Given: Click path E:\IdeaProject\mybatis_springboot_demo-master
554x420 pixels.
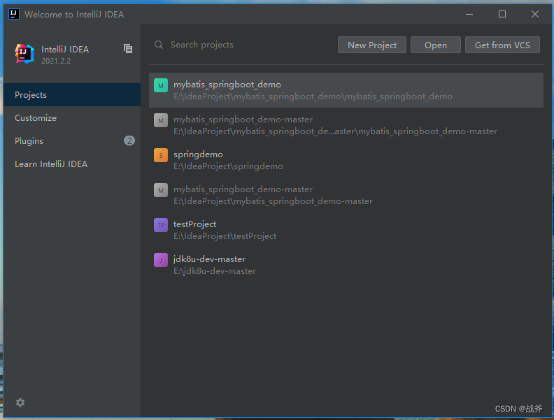Looking at the screenshot, I should coord(273,201).
